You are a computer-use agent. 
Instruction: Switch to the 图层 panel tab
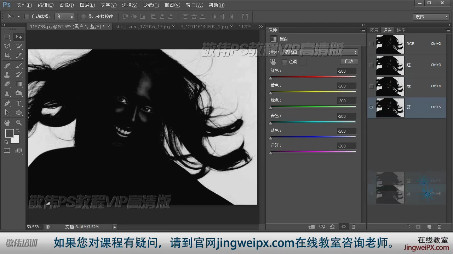point(374,30)
